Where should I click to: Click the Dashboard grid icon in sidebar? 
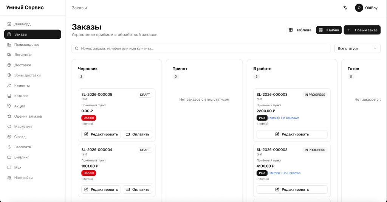click(9, 24)
